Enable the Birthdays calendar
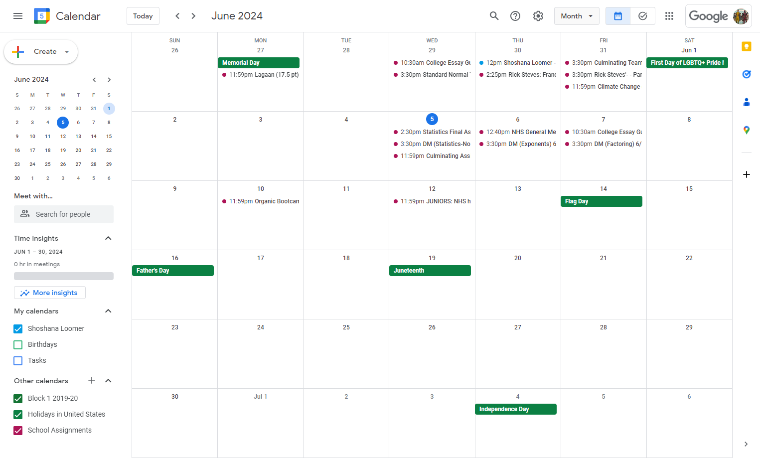The height and width of the screenshot is (458, 760). pyautogui.click(x=18, y=345)
